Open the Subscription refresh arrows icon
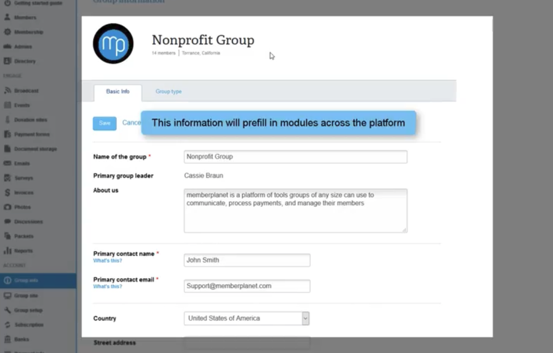Screen dimensions: 553x353 pos(7,324)
